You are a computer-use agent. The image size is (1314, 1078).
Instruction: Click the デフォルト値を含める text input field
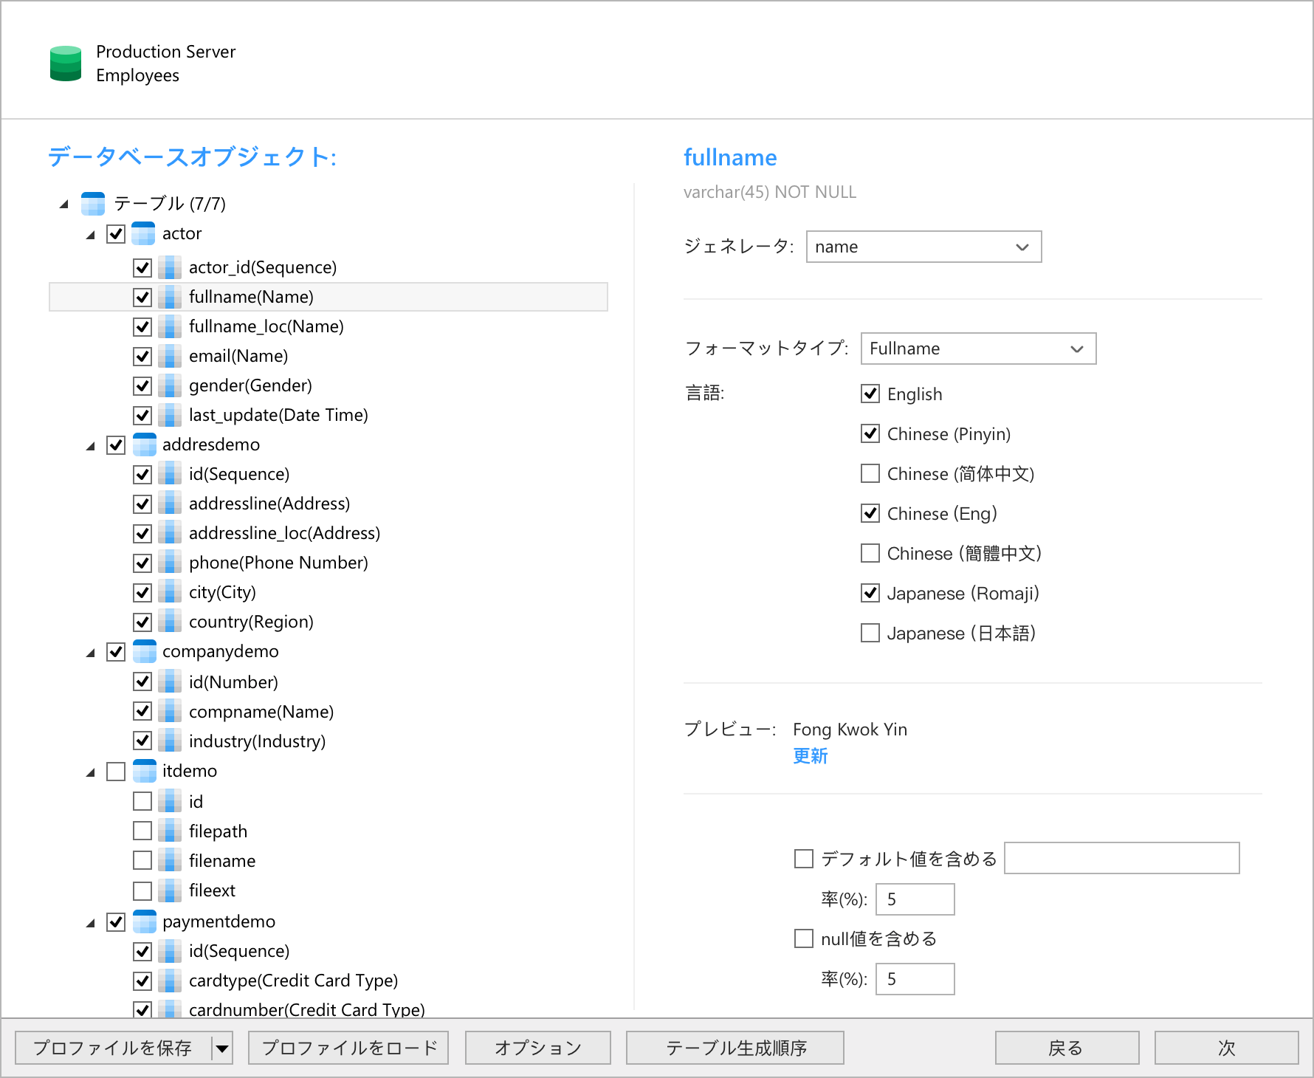pos(1121,858)
